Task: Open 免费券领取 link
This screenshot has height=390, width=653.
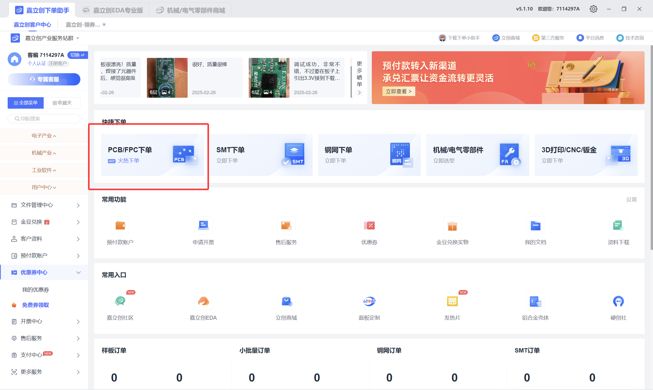Action: [x=35, y=305]
